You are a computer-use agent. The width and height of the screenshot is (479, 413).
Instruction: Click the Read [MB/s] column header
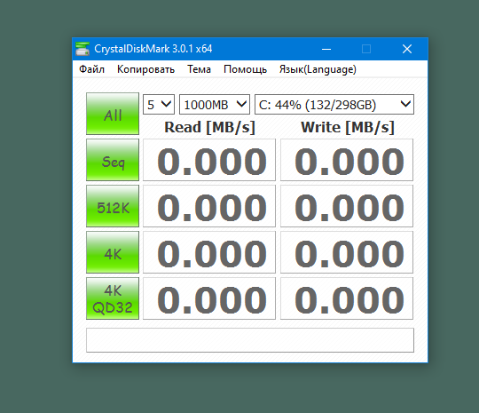click(209, 127)
